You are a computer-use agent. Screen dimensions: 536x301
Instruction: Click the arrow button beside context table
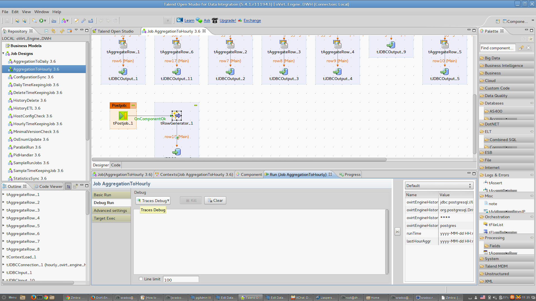(x=398, y=232)
